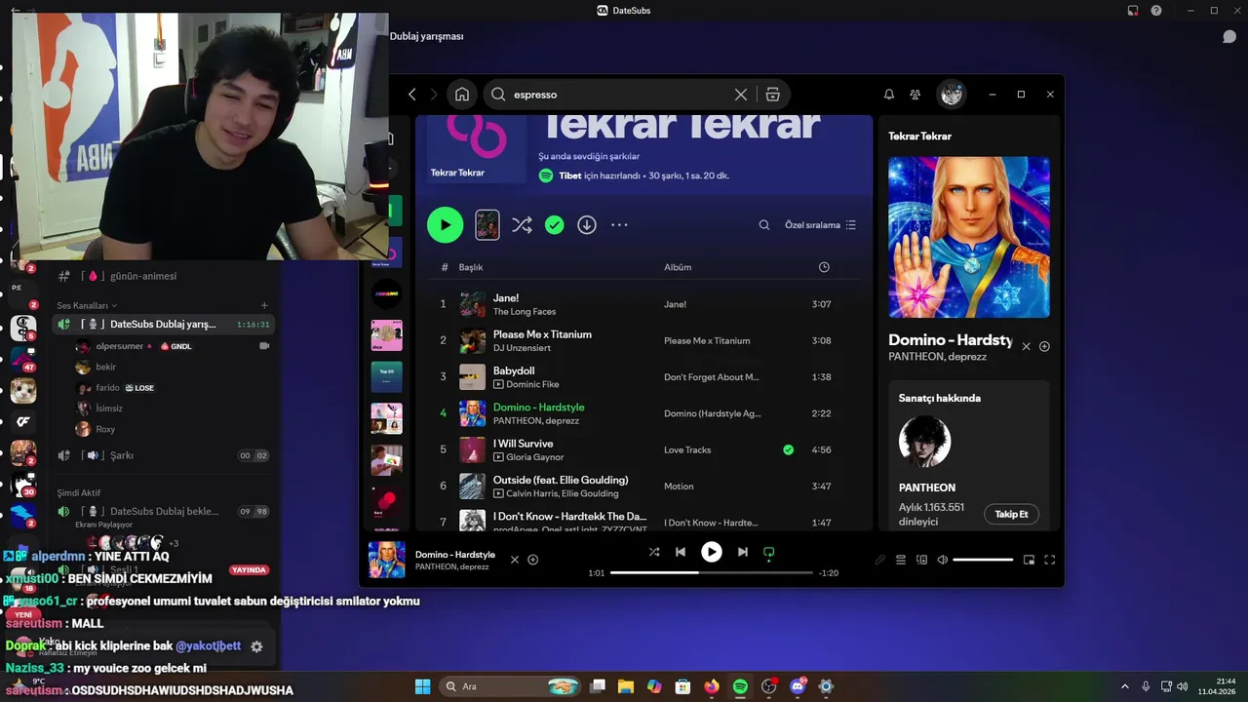
Task: Follow PANTHEON with Takip Et button
Action: pos(1011,514)
